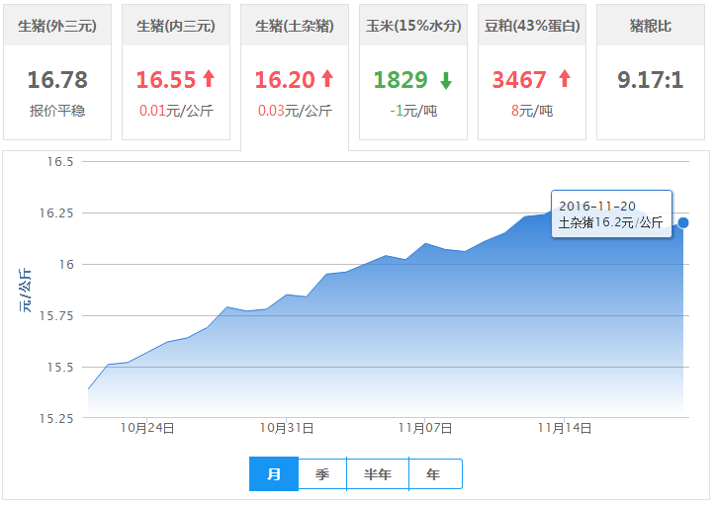The image size is (715, 505).
Task: Open the 生猪(外三元) tab
Action: click(x=57, y=26)
